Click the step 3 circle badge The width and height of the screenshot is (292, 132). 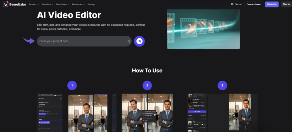tap(222, 86)
